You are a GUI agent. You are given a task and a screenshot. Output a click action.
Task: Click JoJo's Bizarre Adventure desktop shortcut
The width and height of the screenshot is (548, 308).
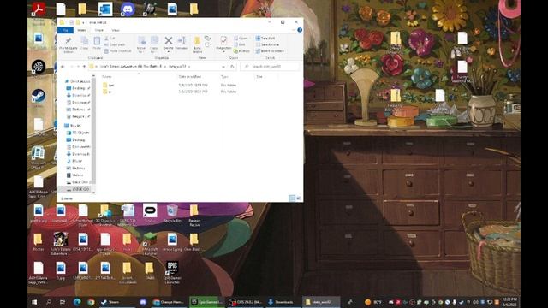point(61,243)
